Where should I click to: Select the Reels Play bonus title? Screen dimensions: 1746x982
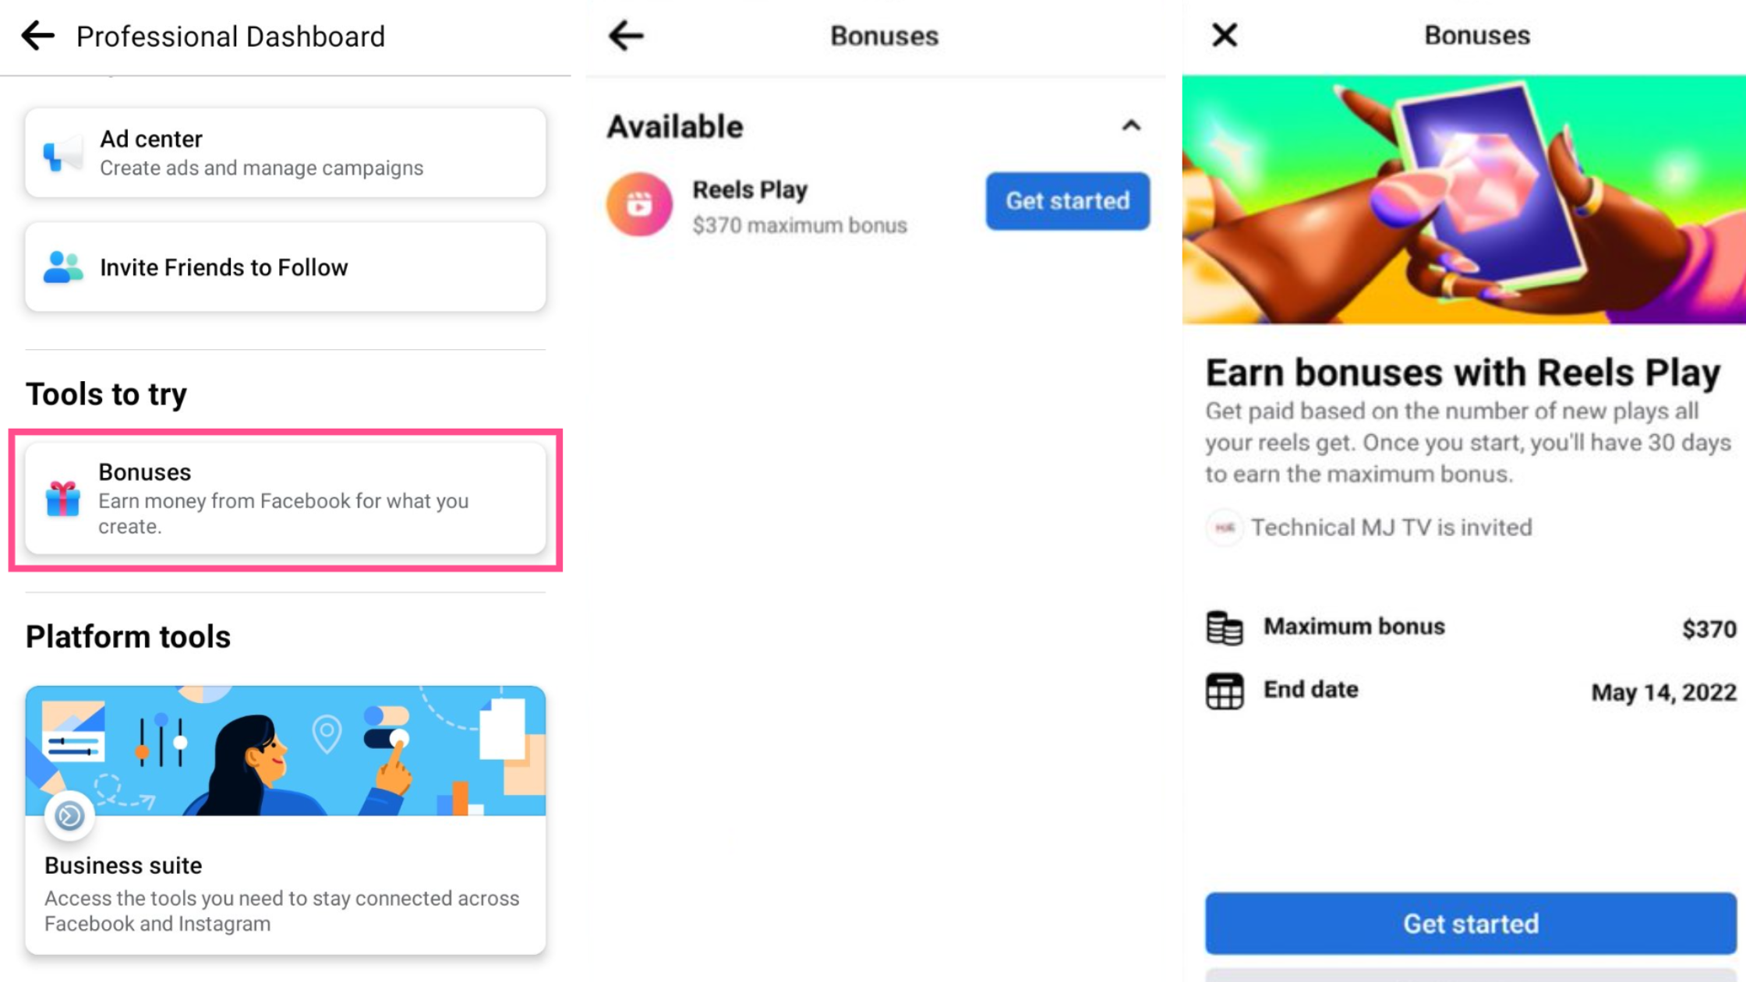750,189
